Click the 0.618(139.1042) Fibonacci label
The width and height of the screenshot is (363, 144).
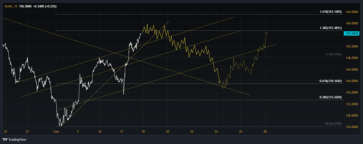point(331,81)
